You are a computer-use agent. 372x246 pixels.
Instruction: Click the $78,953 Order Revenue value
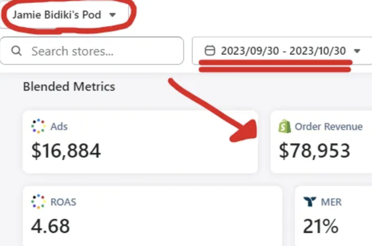pyautogui.click(x=315, y=151)
